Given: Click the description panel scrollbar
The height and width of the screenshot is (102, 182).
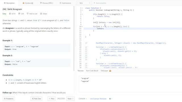Looking at the screenshot, I should 74,39.
